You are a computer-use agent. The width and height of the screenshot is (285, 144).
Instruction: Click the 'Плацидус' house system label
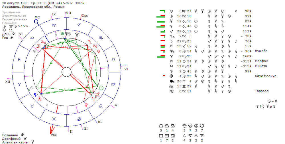[x=9, y=23]
